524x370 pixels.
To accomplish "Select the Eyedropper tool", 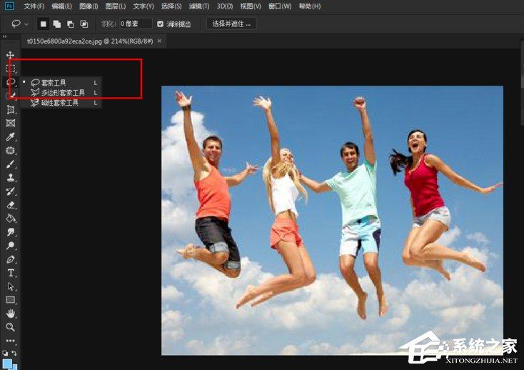I will 11,137.
